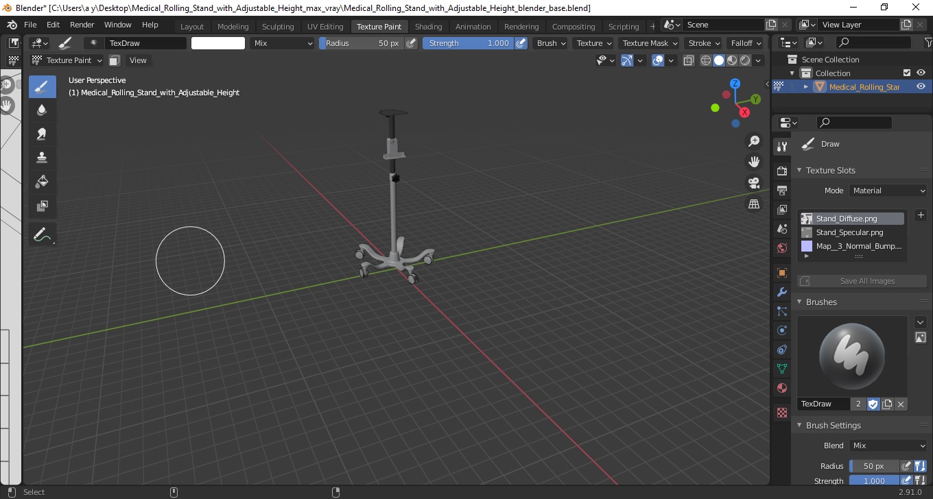Open the Stroke popover dropdown

705,43
